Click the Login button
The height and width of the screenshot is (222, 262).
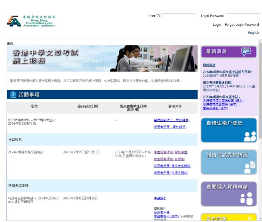(x=217, y=25)
